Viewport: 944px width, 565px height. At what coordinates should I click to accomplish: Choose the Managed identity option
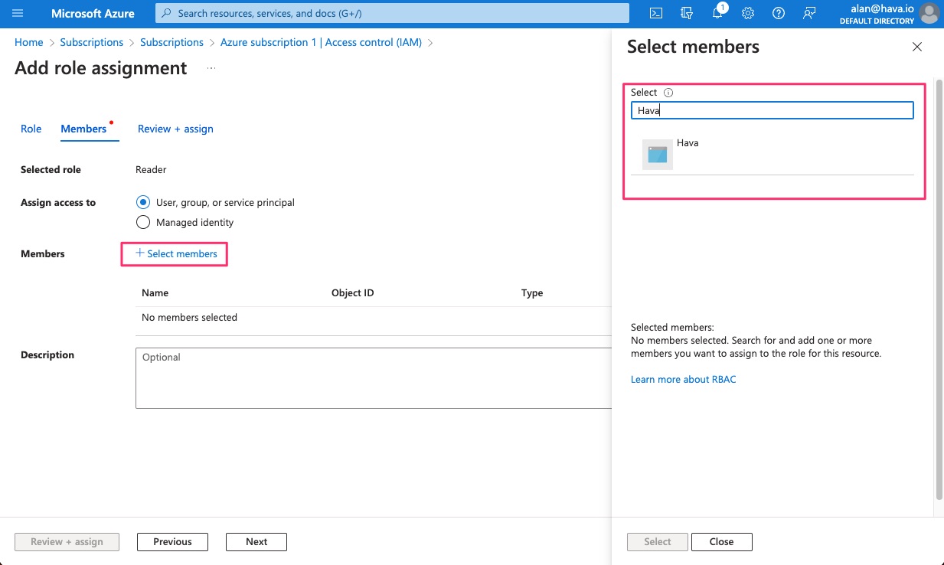click(142, 223)
